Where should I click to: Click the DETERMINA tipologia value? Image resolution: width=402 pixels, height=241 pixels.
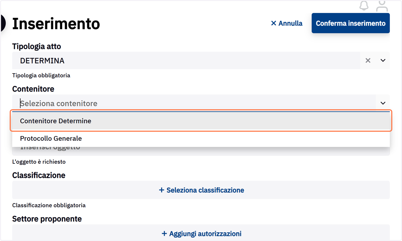pos(42,61)
